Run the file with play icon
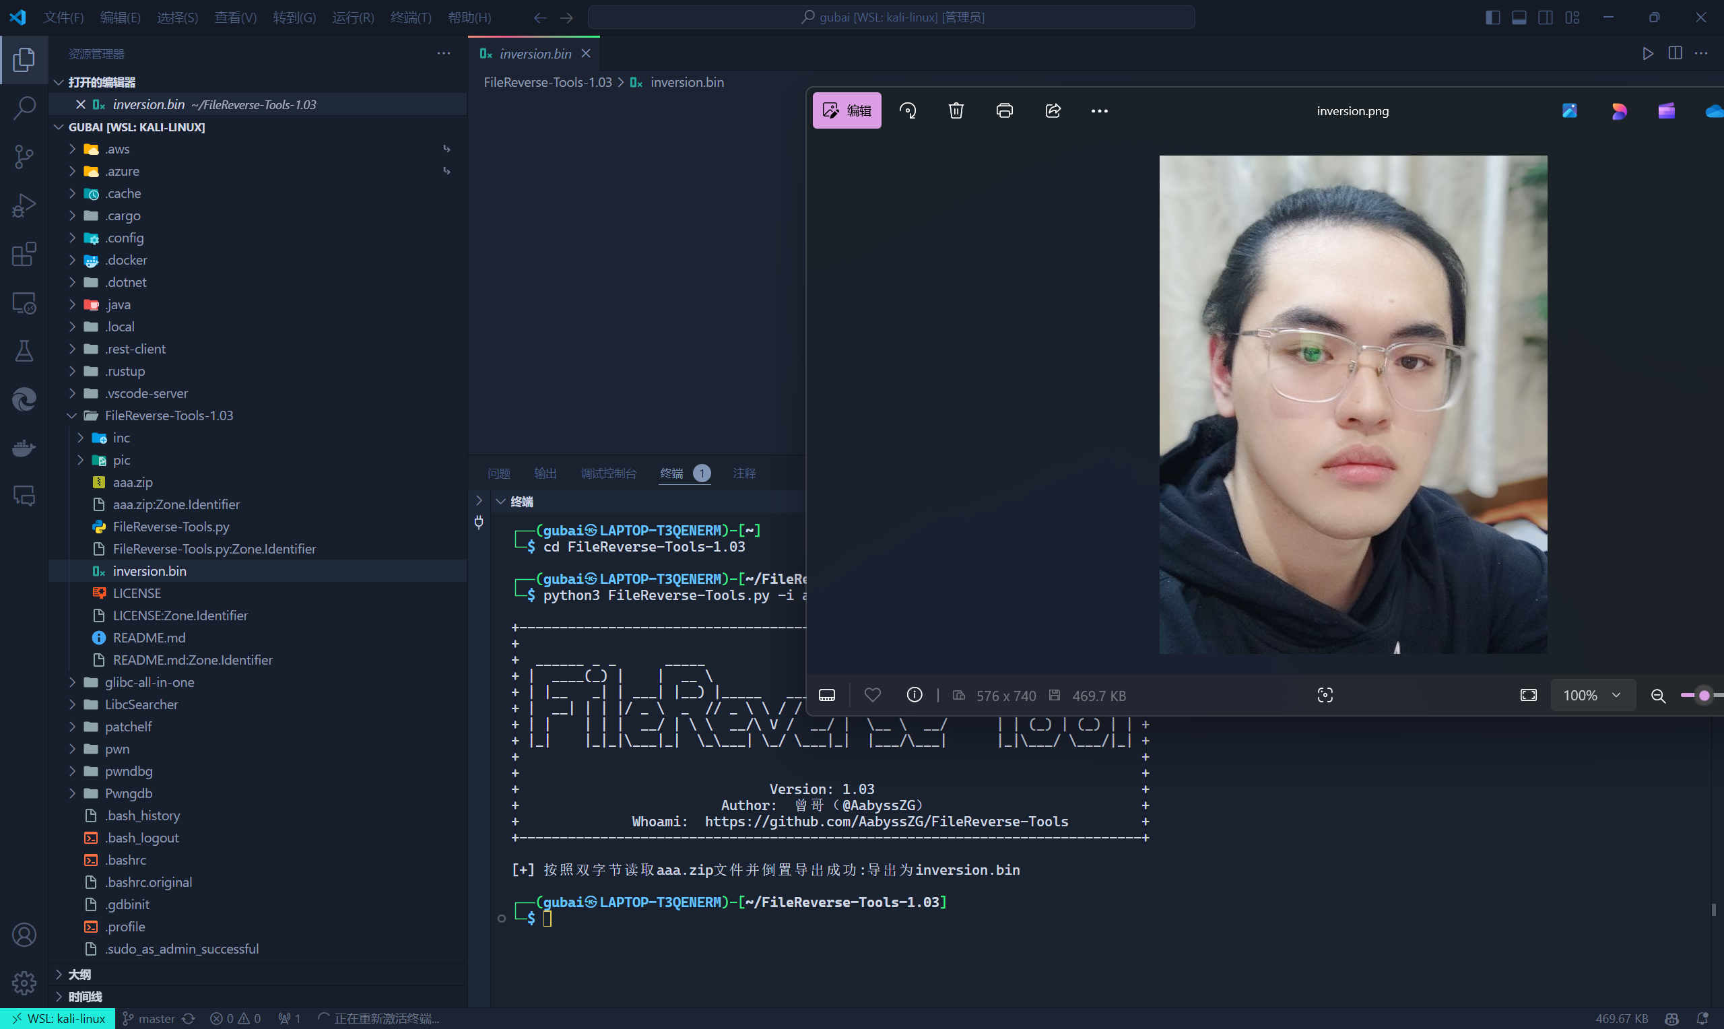Image resolution: width=1724 pixels, height=1029 pixels. pos(1648,53)
